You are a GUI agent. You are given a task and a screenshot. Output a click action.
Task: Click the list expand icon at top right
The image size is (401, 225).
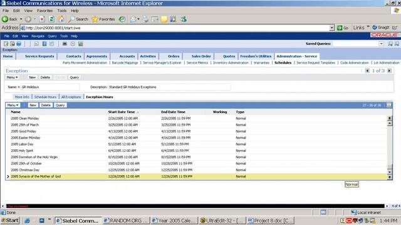(x=388, y=105)
